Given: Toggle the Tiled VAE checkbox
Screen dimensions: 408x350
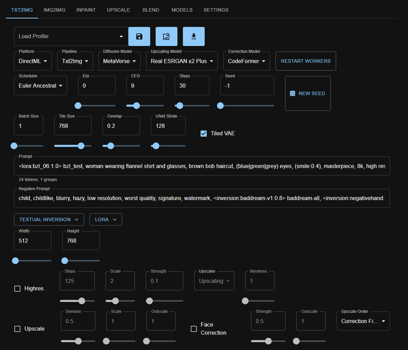Looking at the screenshot, I should [x=203, y=134].
